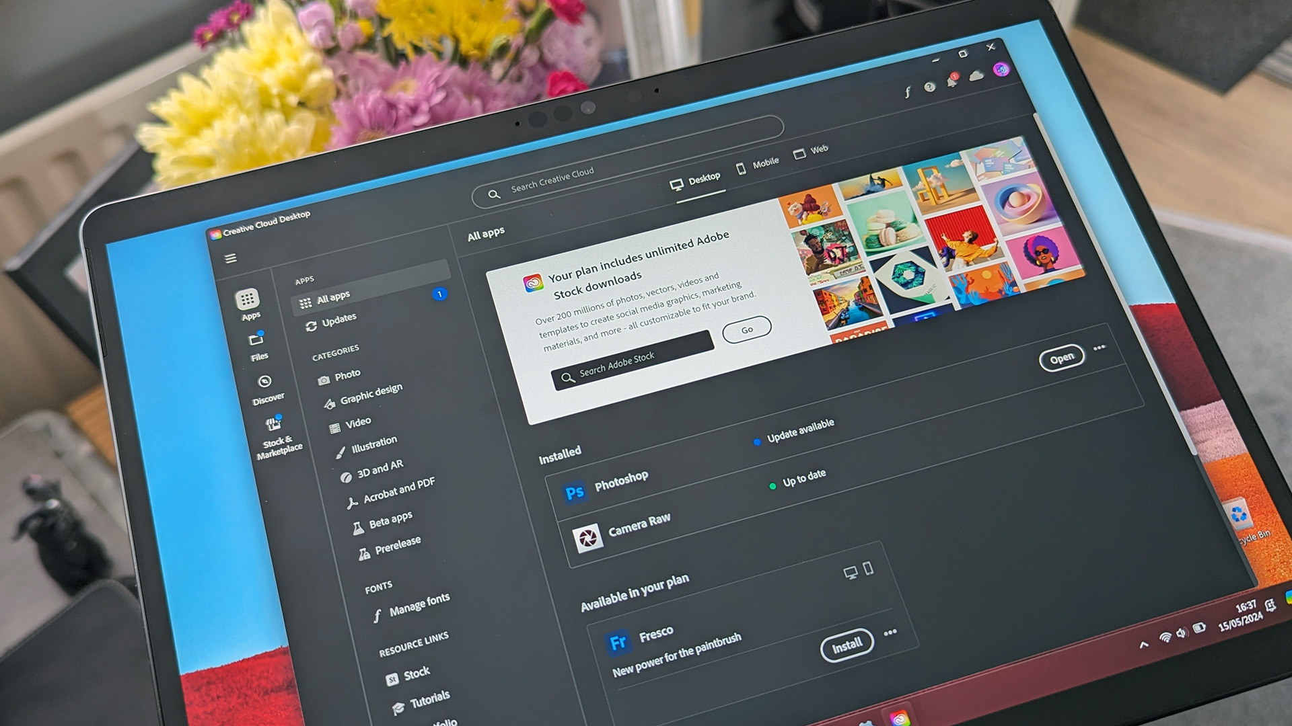Open more options next to Open button
The image size is (1292, 726).
coord(1100,348)
